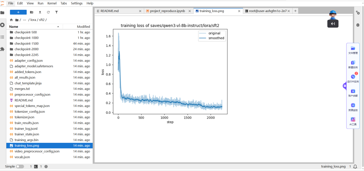Close the training_loss.png tab
Image resolution: width=364 pixels, height=171 pixels.
239,11
